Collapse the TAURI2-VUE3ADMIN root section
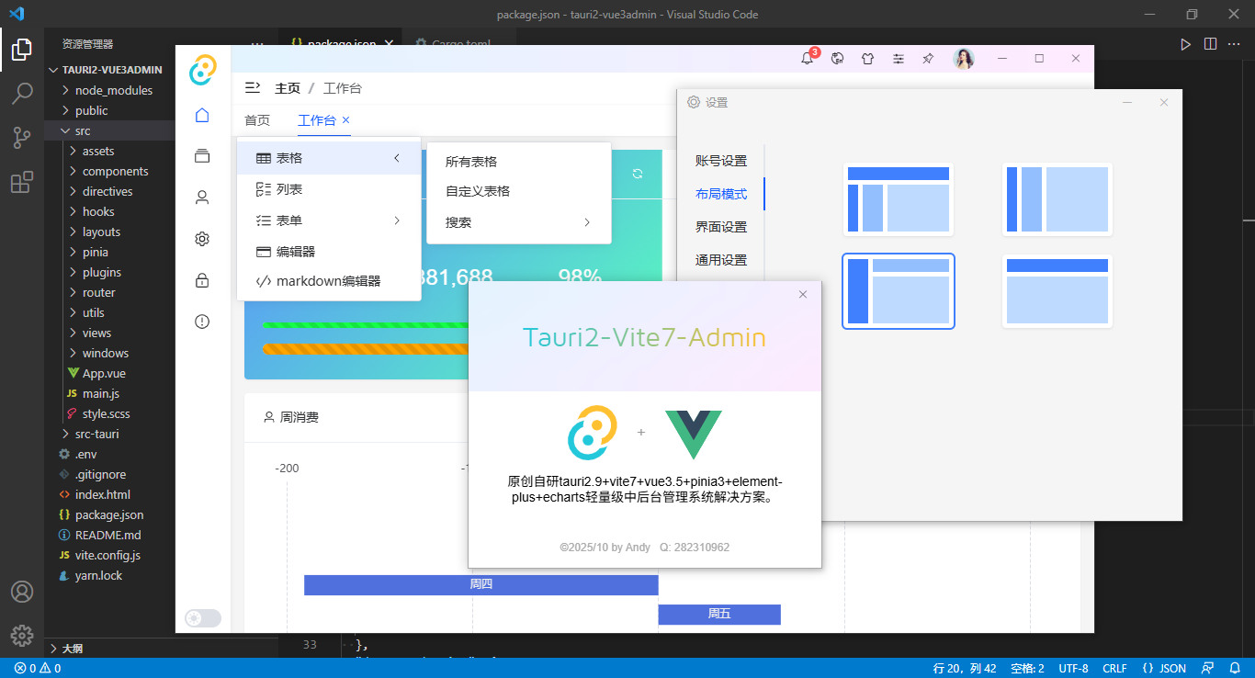Image resolution: width=1255 pixels, height=678 pixels. click(110, 70)
